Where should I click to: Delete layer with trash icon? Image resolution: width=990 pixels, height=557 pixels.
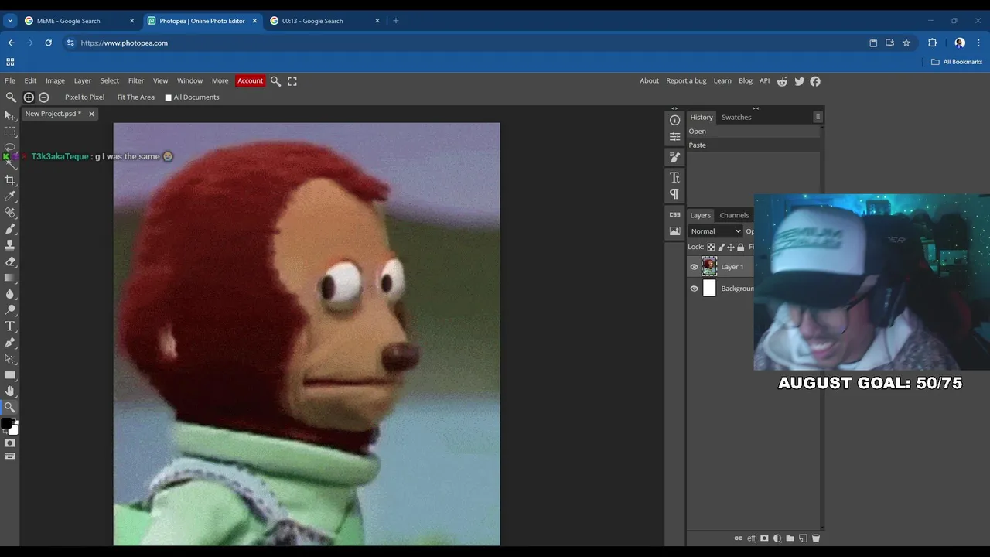click(x=815, y=538)
